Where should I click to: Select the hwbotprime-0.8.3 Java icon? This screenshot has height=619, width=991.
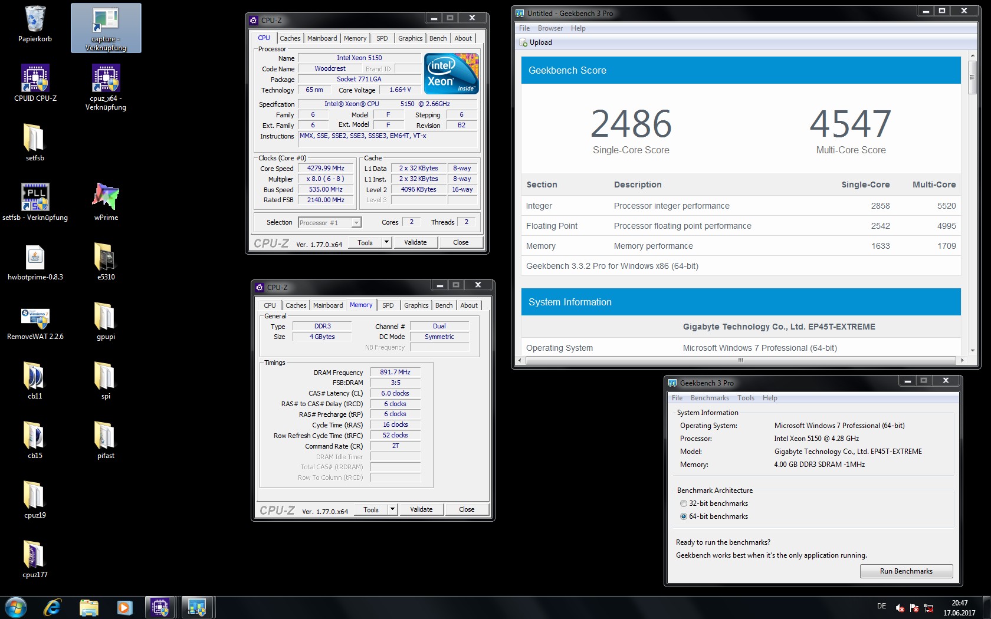(35, 262)
